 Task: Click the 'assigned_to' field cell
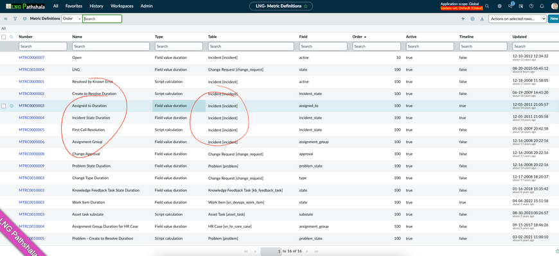click(x=308, y=106)
